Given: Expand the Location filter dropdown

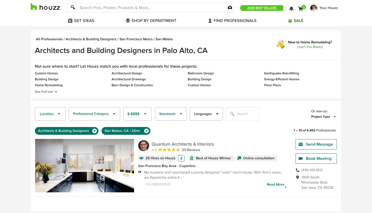Looking at the screenshot, I should (50, 114).
